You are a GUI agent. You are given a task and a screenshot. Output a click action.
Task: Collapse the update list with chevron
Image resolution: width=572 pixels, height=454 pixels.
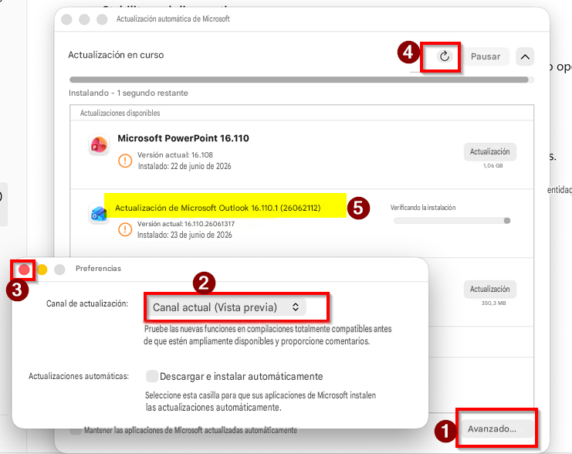pos(525,56)
